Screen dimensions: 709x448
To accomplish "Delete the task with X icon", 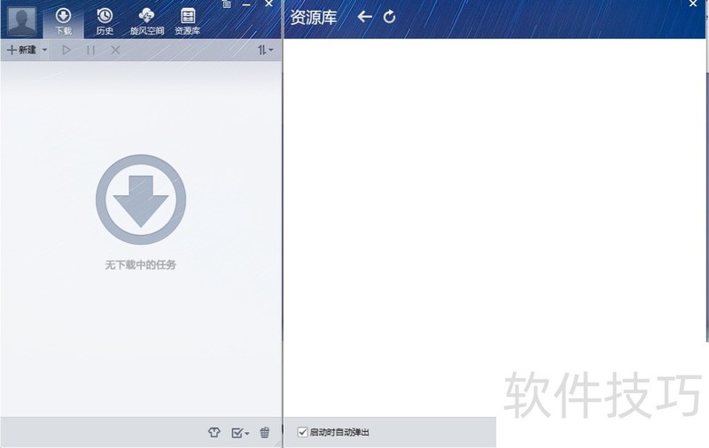I will pyautogui.click(x=115, y=50).
